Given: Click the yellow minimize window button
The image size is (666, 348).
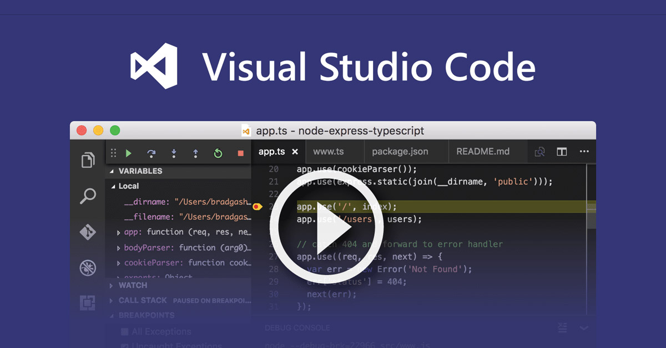Looking at the screenshot, I should point(98,131).
